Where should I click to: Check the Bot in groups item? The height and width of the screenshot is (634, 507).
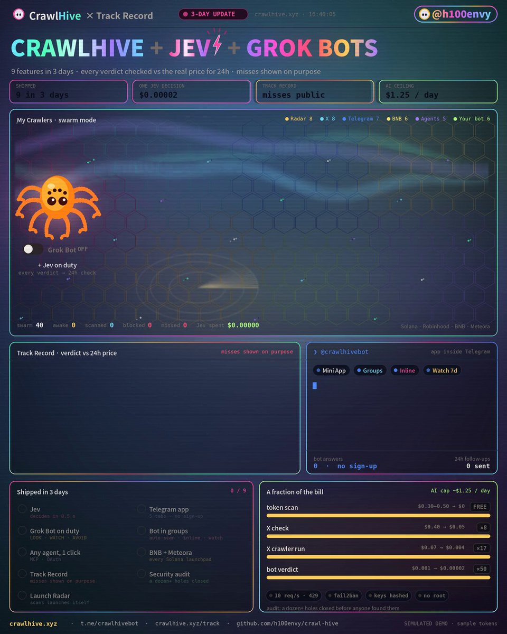141,530
